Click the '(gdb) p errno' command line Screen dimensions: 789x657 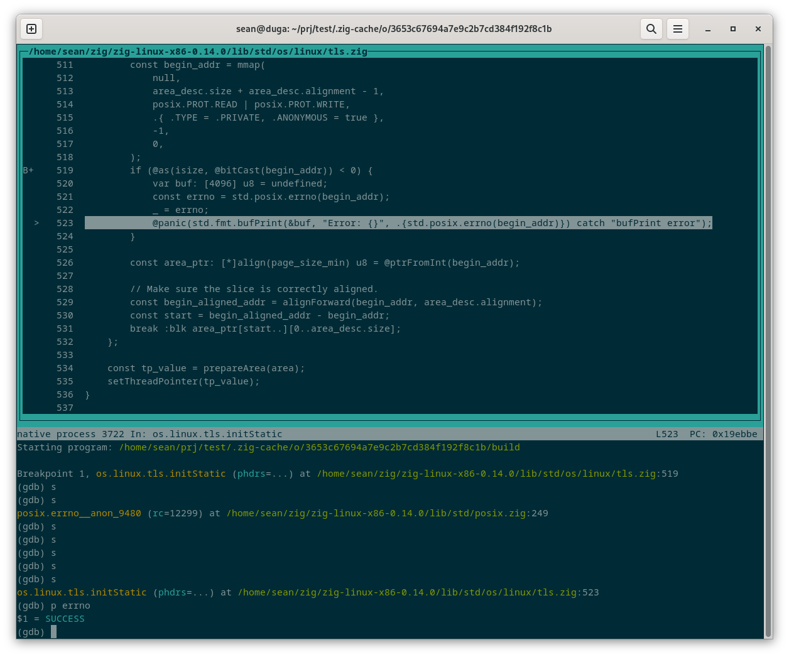(53, 605)
